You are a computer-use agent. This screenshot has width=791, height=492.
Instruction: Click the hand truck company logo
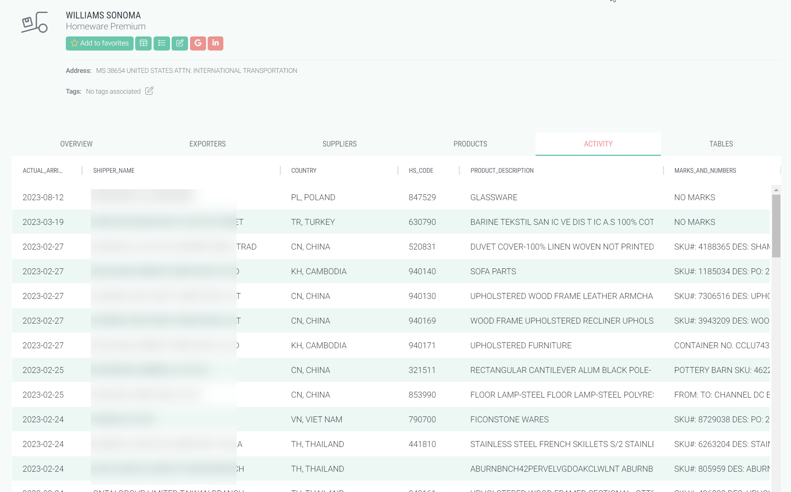34,22
